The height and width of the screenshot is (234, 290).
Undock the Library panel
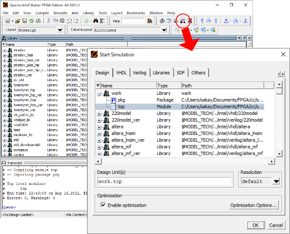point(244,38)
